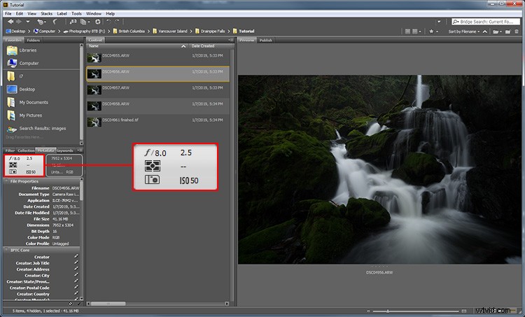Screen dimensions: 525x317
Task: Click larger thumbnail size icon at slider end
Action: [463, 311]
